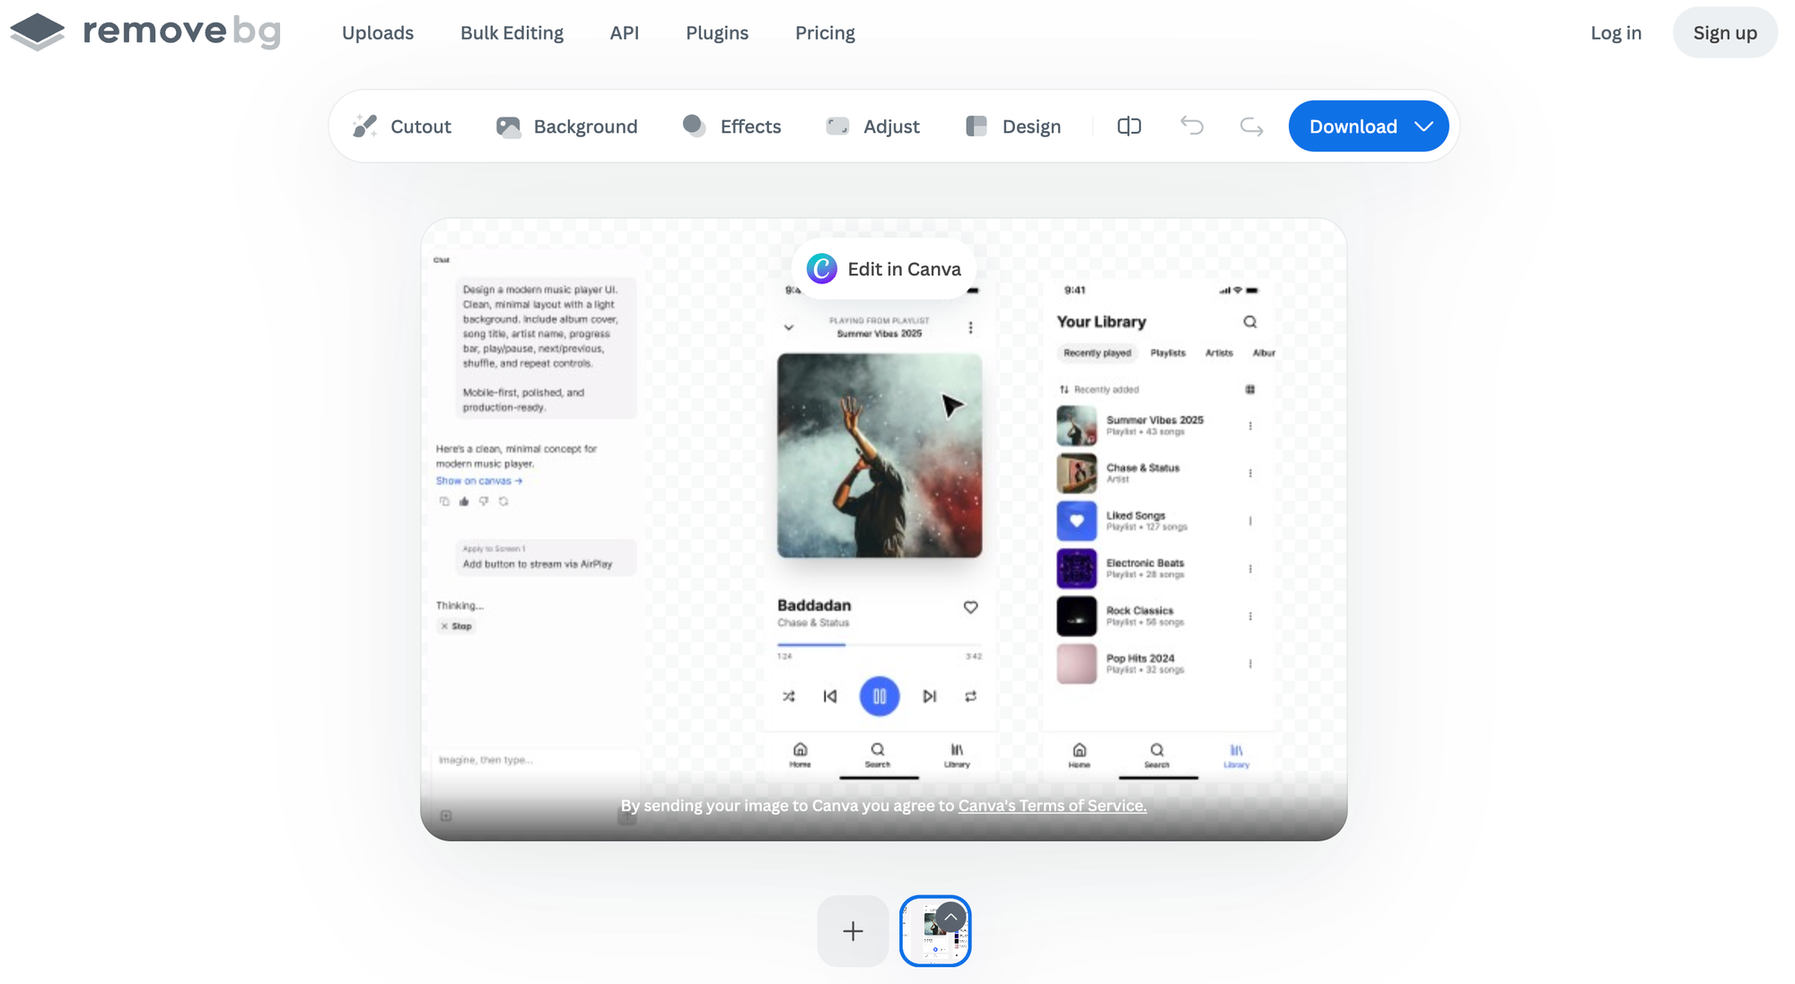Screen dimensions: 1795x984
Task: Open the Uploads page
Action: coord(378,33)
